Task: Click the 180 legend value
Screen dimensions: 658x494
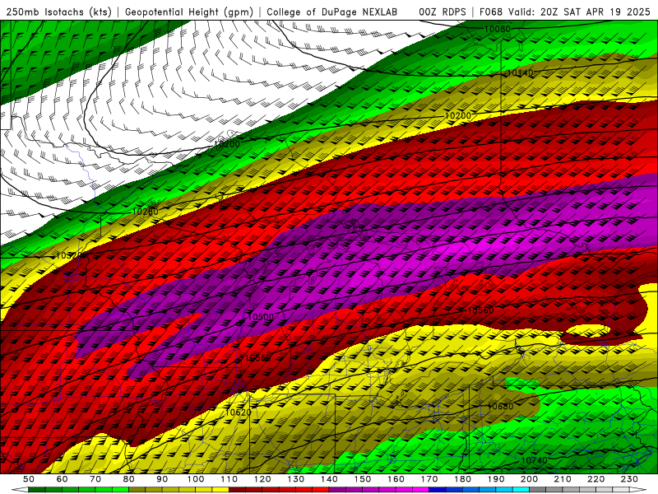Action: 462,479
